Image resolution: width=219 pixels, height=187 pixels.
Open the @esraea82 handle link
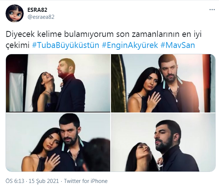click(41, 17)
